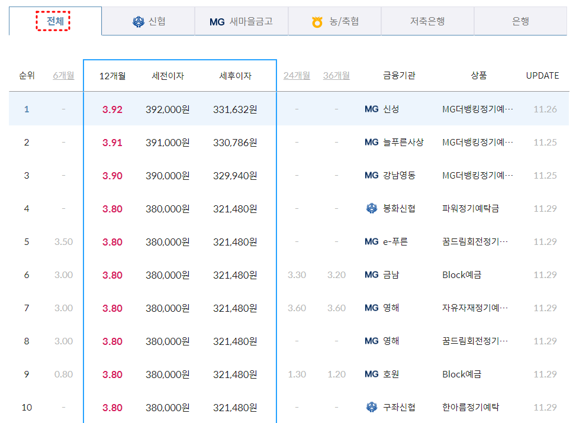Select 금남's Block예금 product

coord(462,275)
